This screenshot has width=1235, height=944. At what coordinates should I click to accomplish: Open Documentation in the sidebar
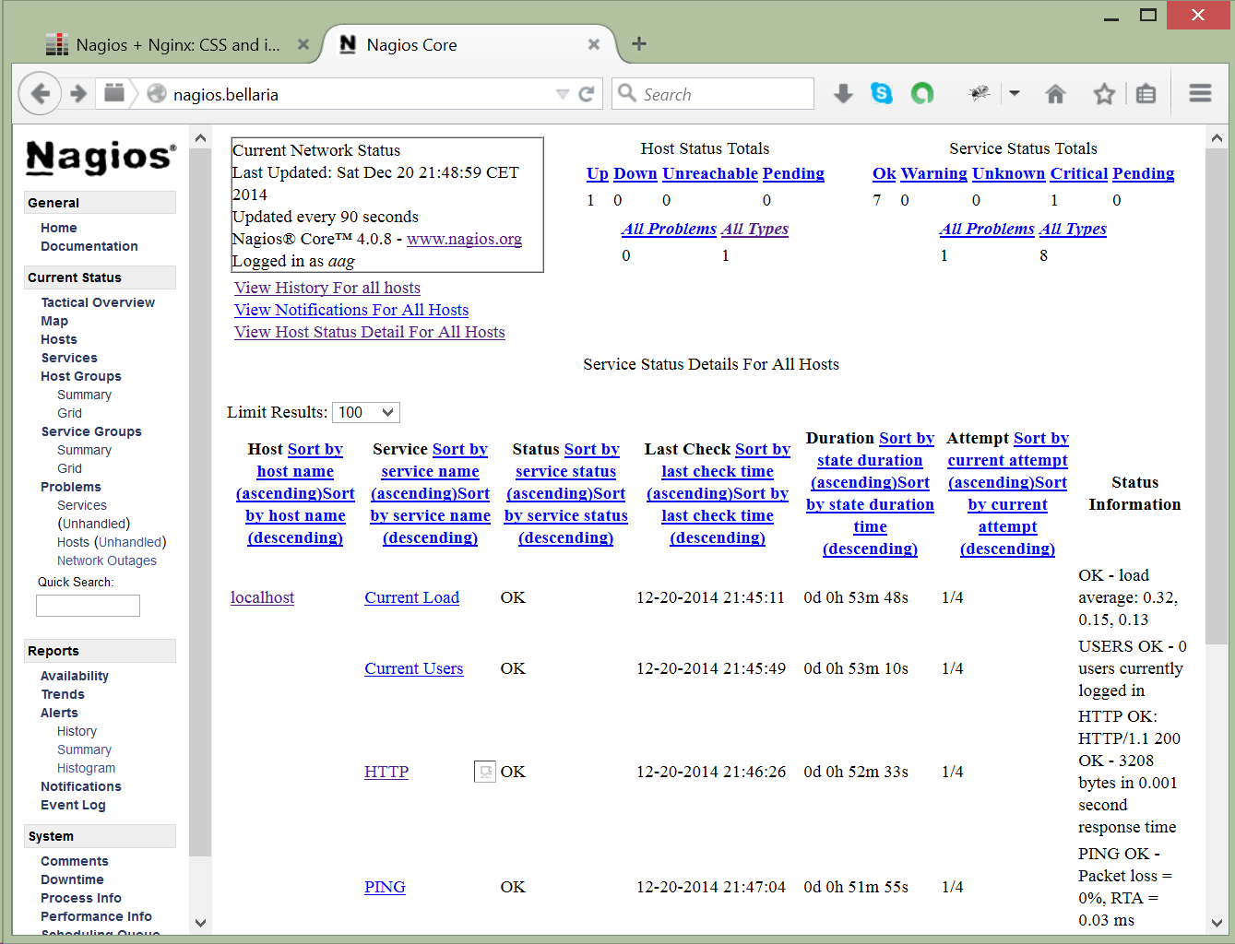click(89, 246)
